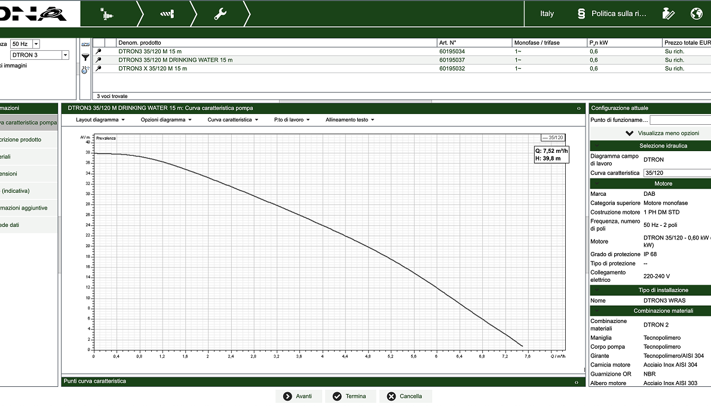Sort by Monofase / trifase column header
The height and width of the screenshot is (406, 711).
(550, 42)
